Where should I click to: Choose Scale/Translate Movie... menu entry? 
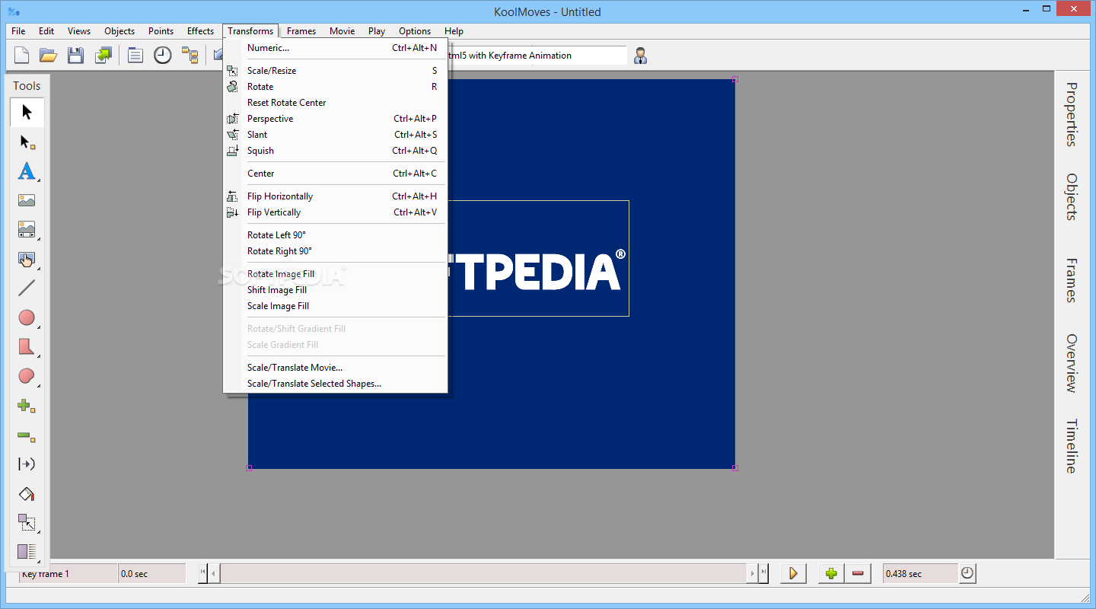pos(335,368)
